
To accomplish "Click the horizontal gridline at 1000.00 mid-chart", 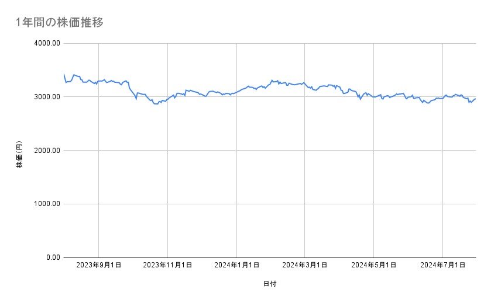I will 269,204.
